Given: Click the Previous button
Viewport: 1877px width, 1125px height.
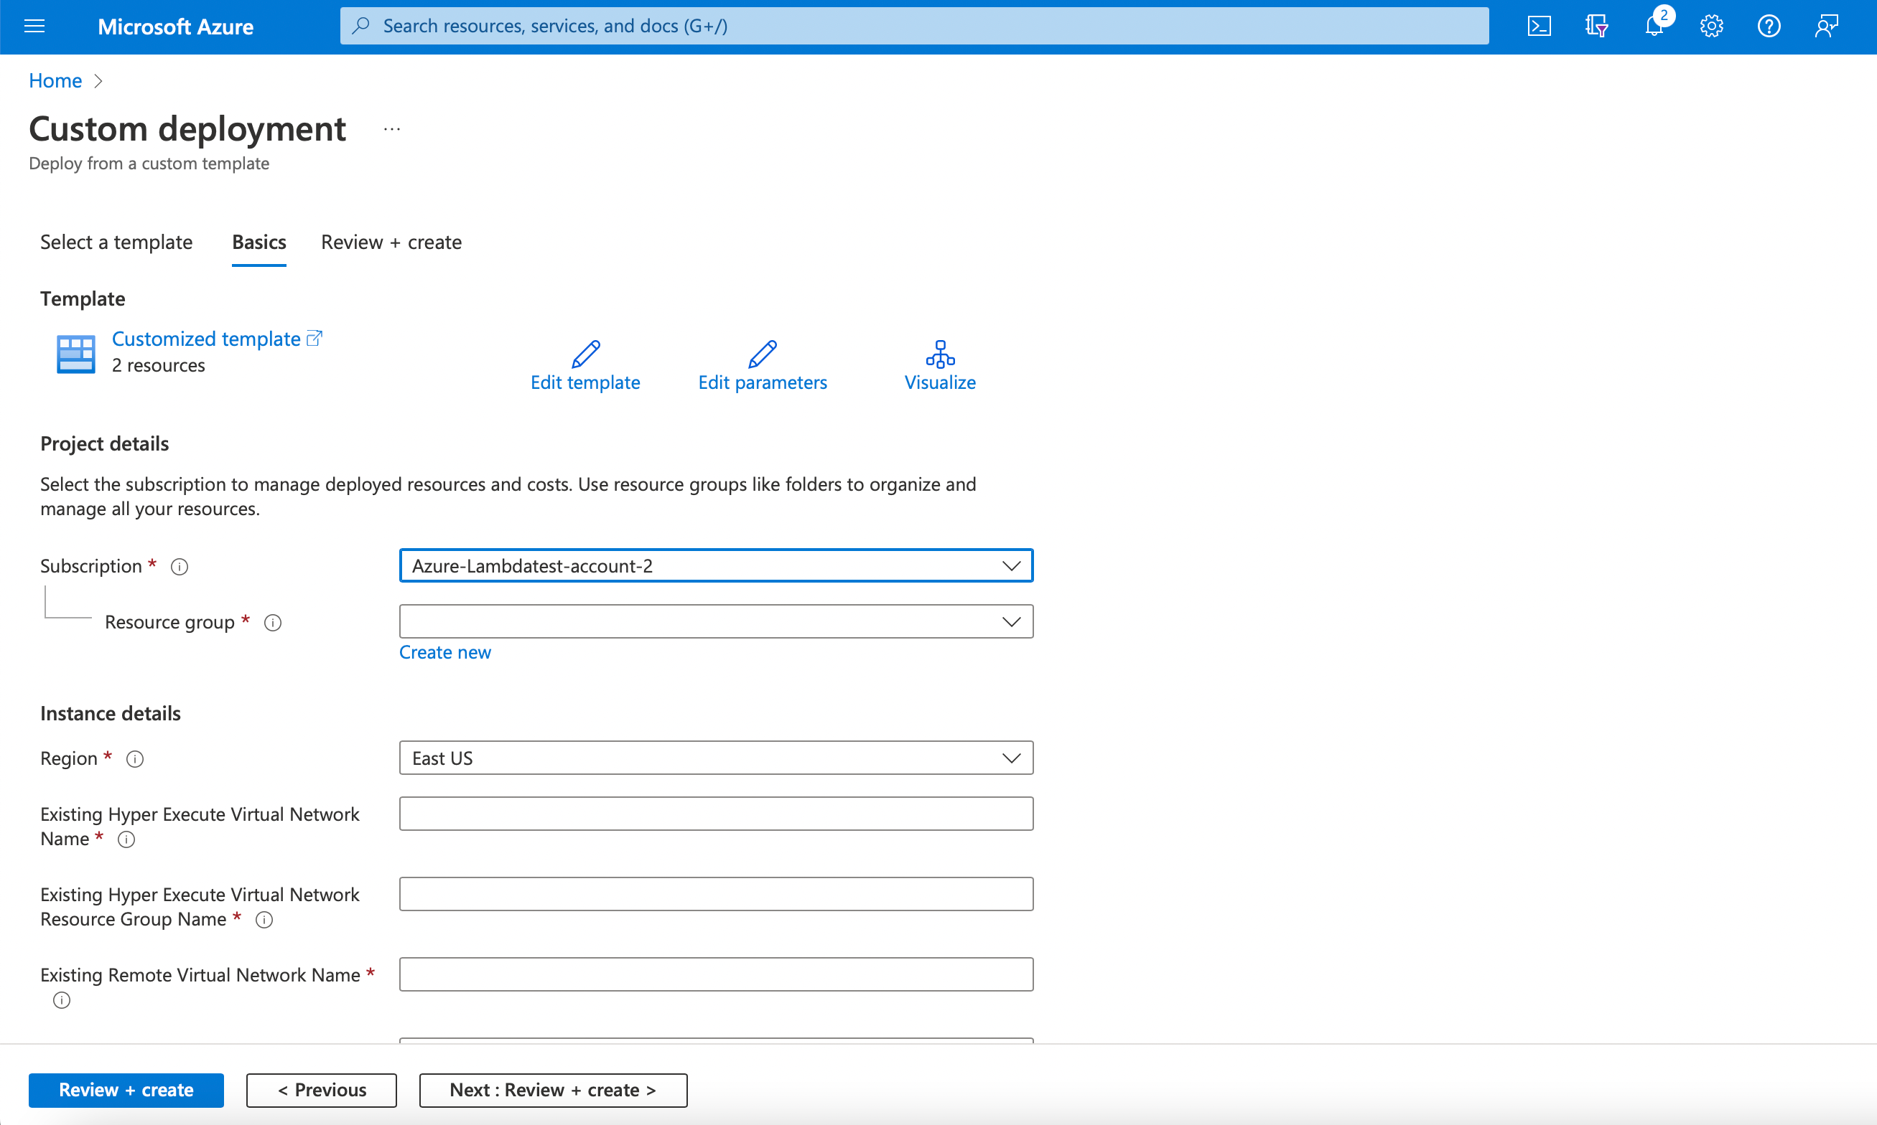Looking at the screenshot, I should (x=321, y=1089).
